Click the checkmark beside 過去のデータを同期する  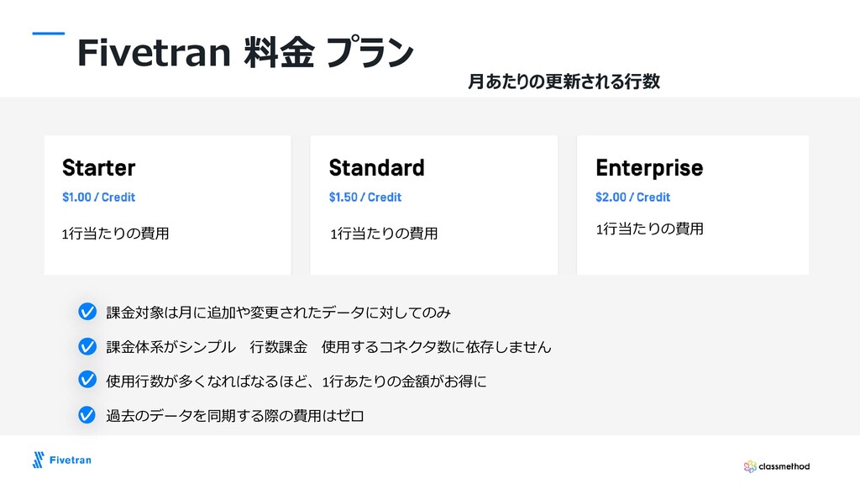(87, 415)
